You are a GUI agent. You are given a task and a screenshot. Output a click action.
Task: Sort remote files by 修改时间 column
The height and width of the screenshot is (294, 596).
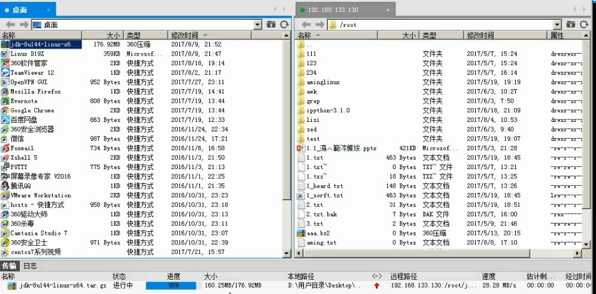[x=506, y=35]
